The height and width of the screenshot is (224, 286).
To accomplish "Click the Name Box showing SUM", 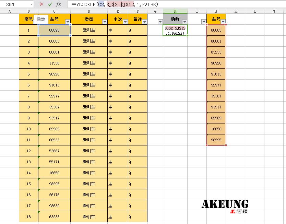I will pyautogui.click(x=15, y=4).
